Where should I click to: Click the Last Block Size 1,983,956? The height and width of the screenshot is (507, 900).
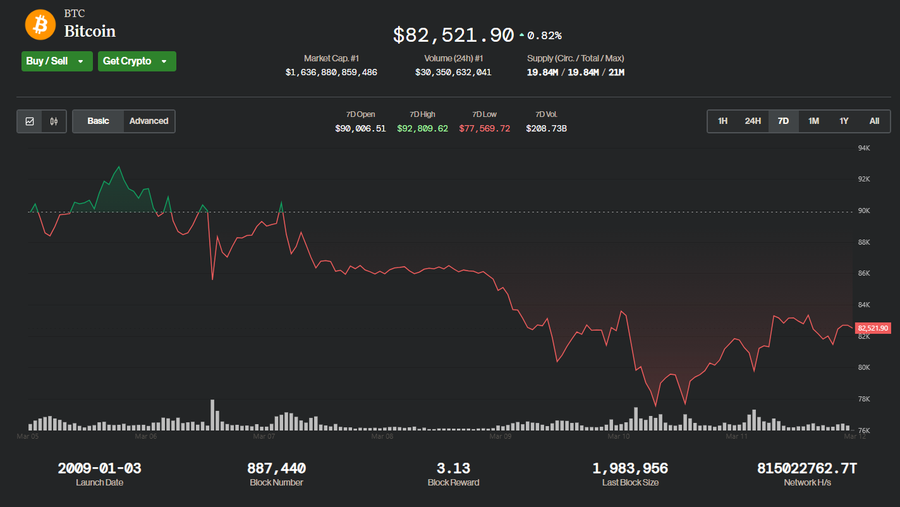pyautogui.click(x=630, y=468)
